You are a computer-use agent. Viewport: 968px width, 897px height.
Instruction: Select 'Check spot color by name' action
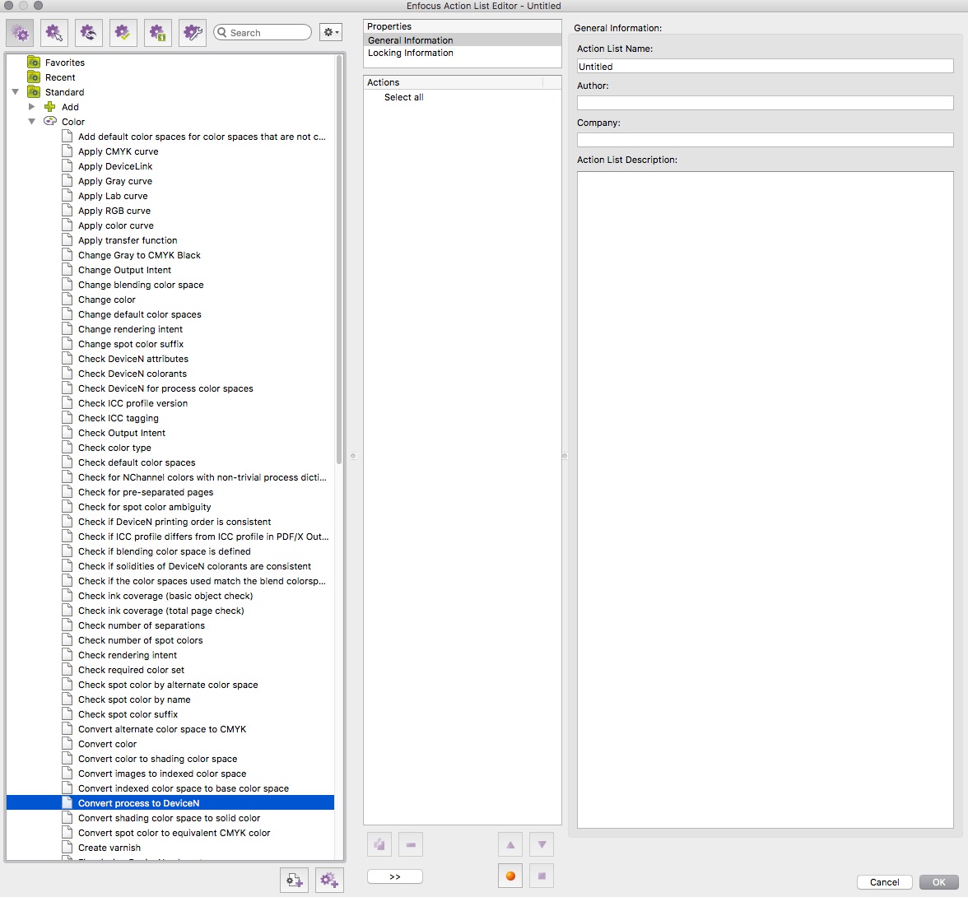click(134, 699)
